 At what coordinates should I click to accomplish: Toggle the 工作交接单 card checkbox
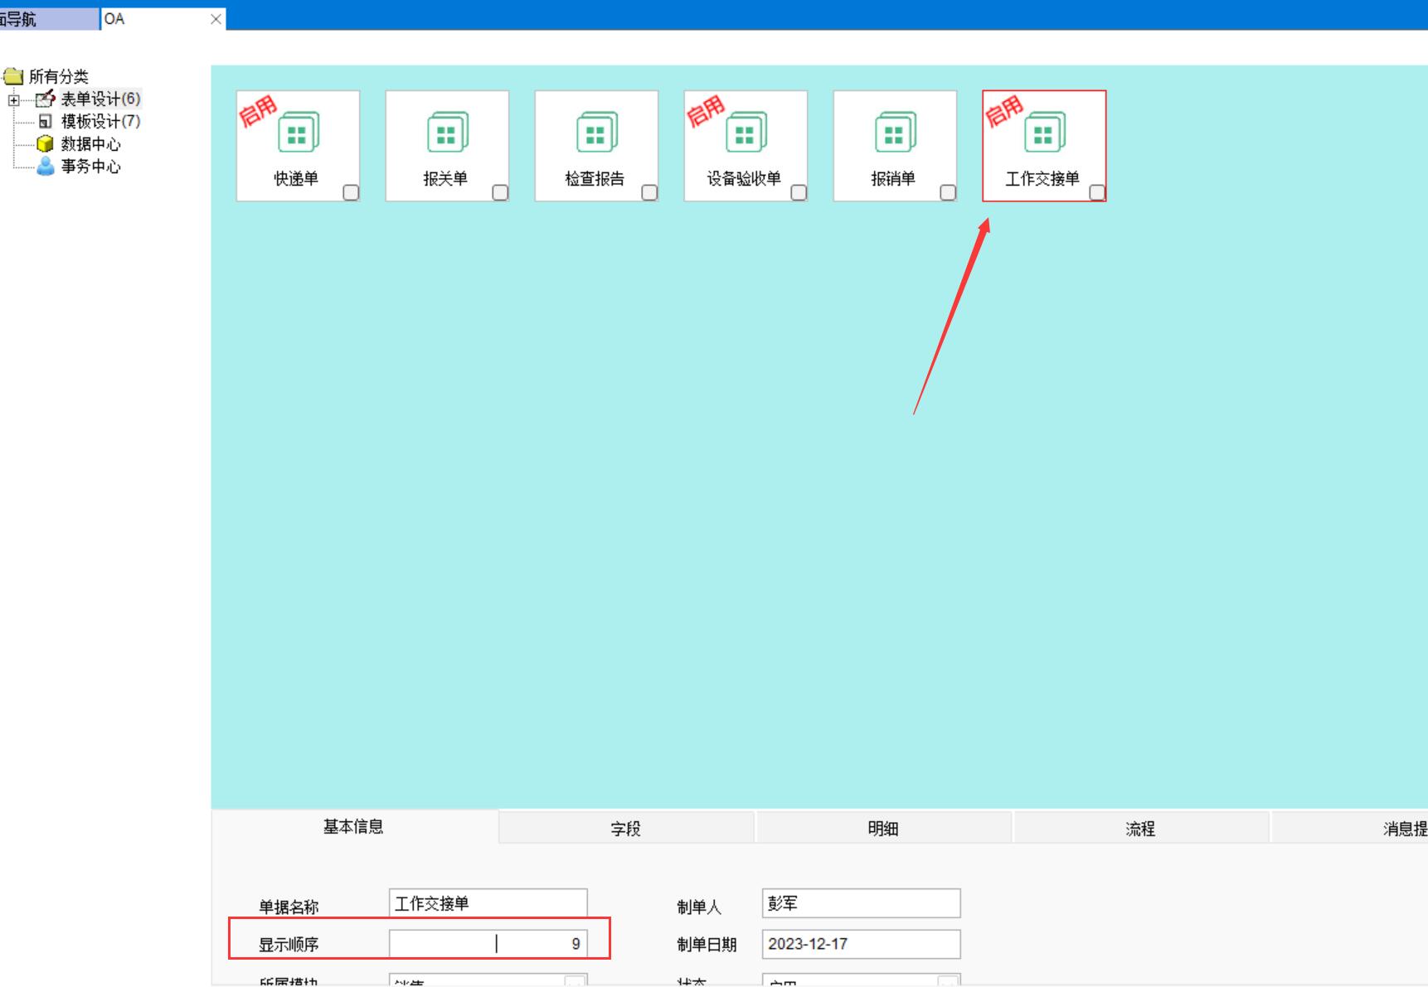[1097, 192]
